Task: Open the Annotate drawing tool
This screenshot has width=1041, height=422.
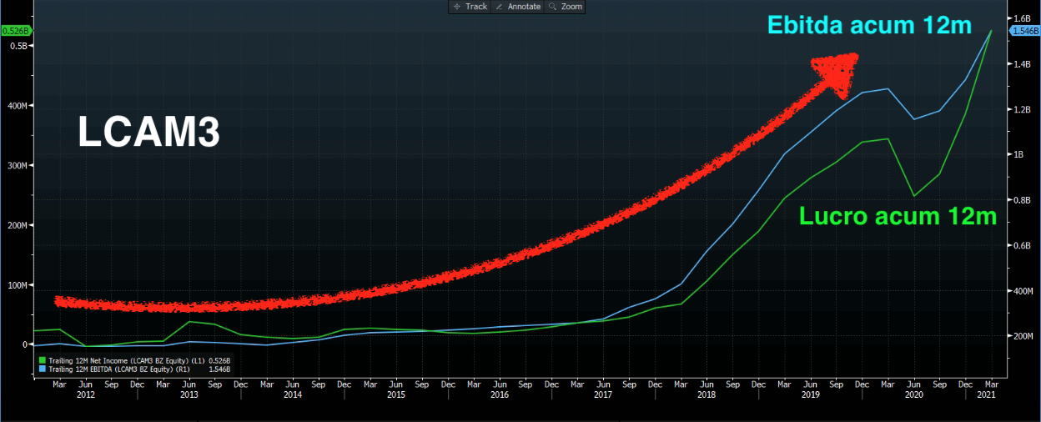Action: [x=518, y=7]
